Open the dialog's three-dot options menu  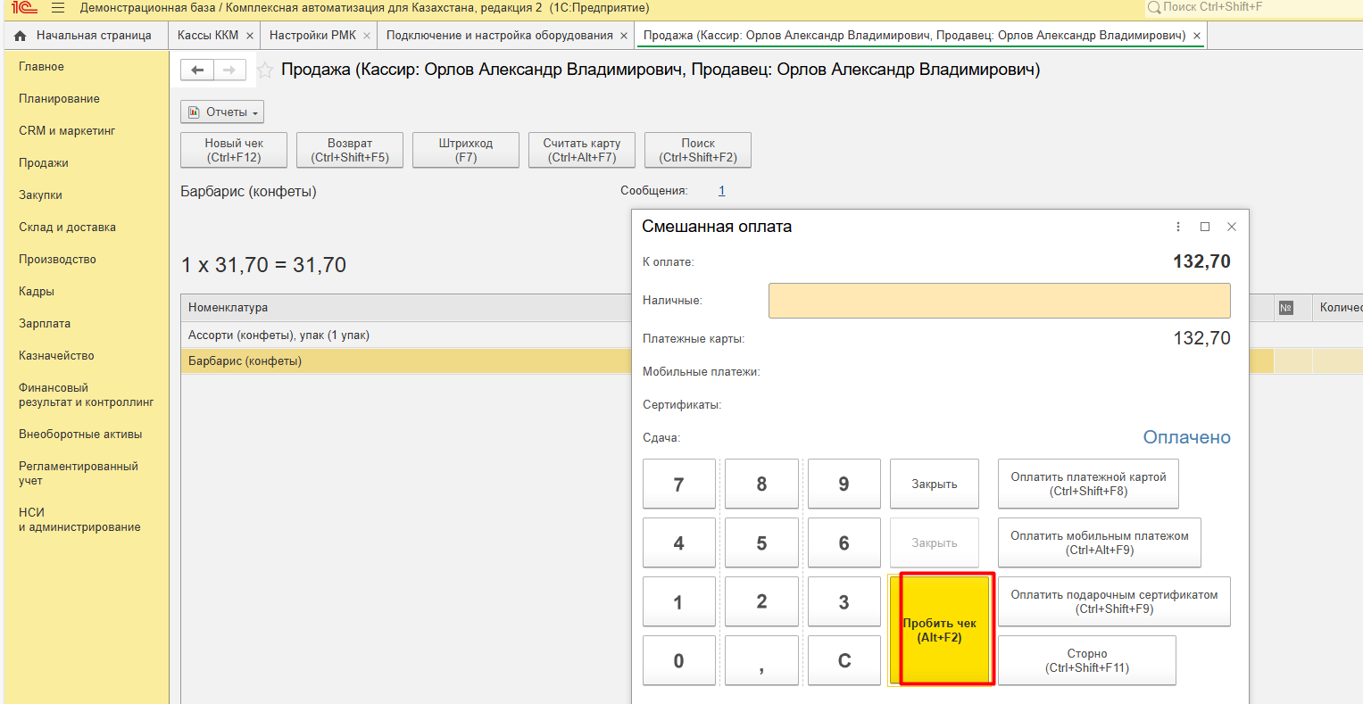click(1178, 227)
